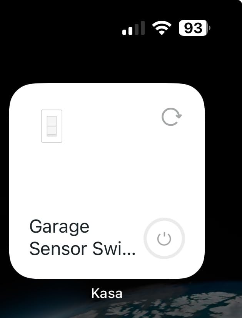The image size is (242, 318).
Task: Click the cellular signal bars indicator
Action: coord(134,28)
